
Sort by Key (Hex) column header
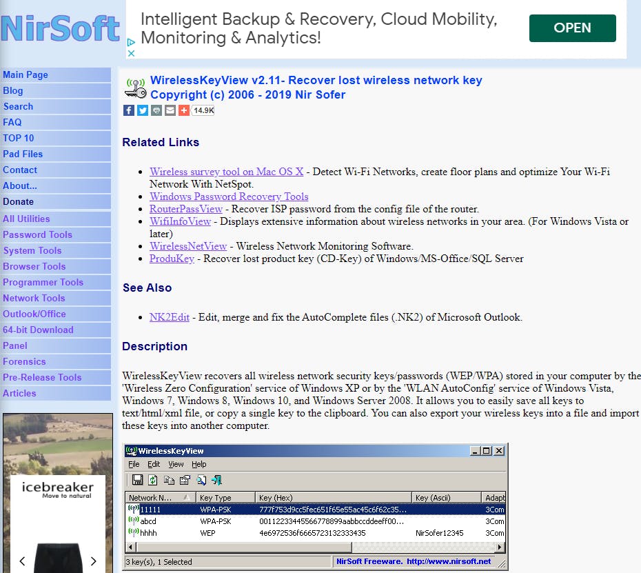tap(333, 498)
